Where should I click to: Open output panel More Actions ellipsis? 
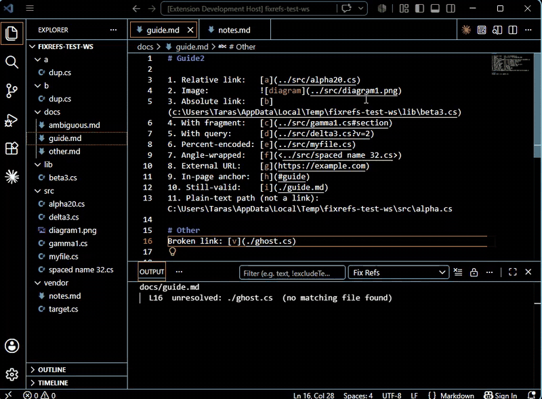tap(489, 272)
